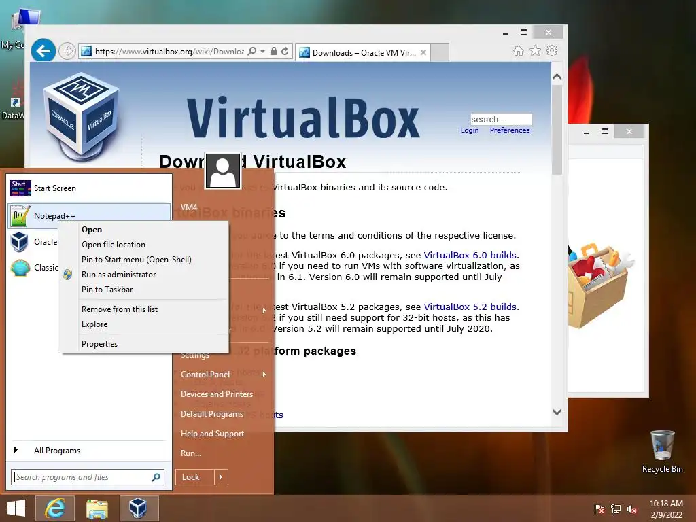This screenshot has height=522, width=696.
Task: Open the browser Home icon
Action: coord(518,50)
